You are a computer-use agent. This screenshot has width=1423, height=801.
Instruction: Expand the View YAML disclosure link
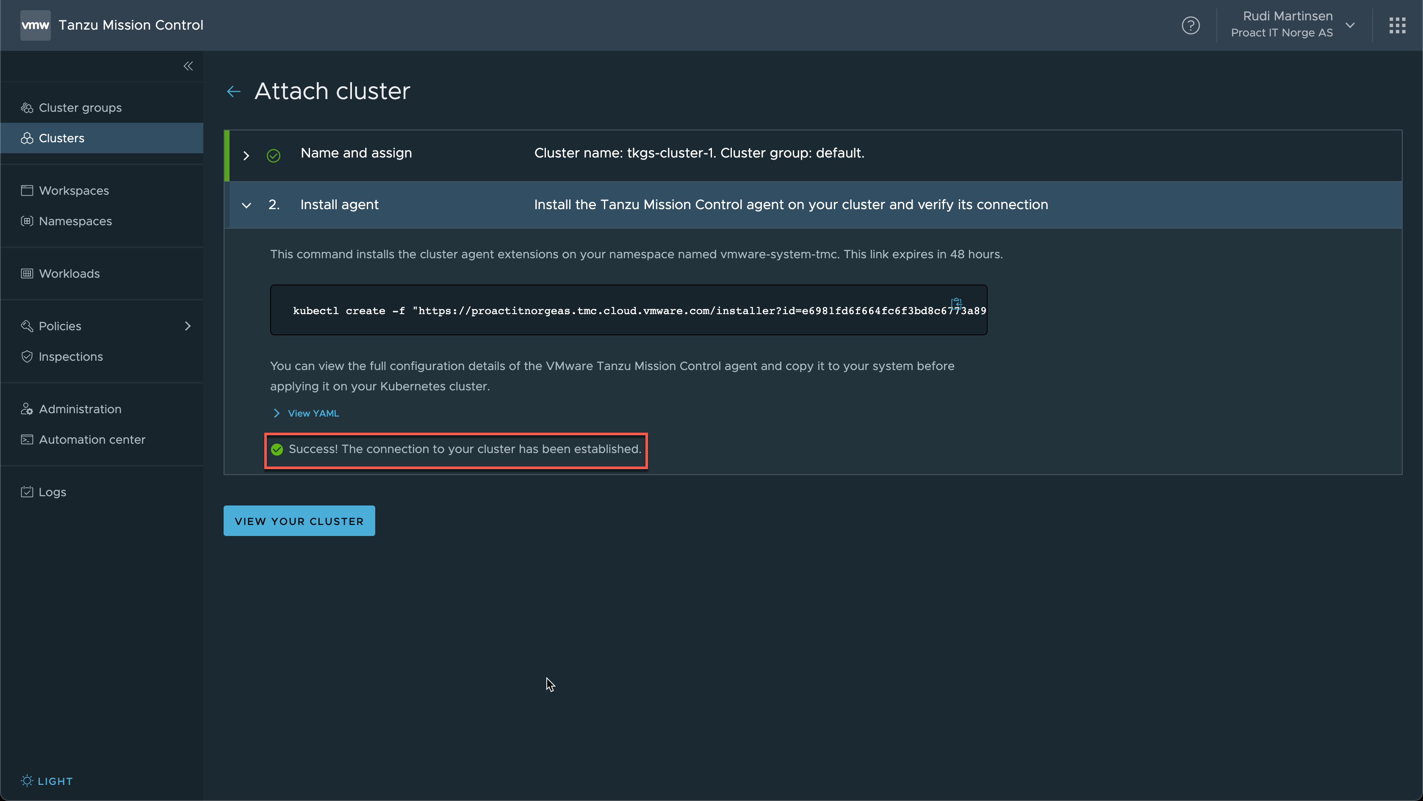click(305, 413)
